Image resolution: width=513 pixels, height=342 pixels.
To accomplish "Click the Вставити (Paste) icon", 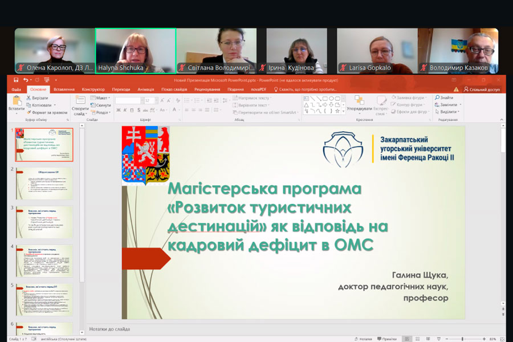I will (17, 103).
